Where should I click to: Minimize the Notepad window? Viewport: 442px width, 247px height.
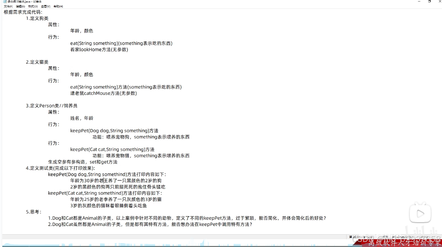click(x=419, y=2)
